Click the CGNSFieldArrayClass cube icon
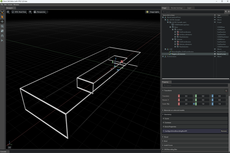This screenshot has width=230, height=153. click(x=172, y=25)
